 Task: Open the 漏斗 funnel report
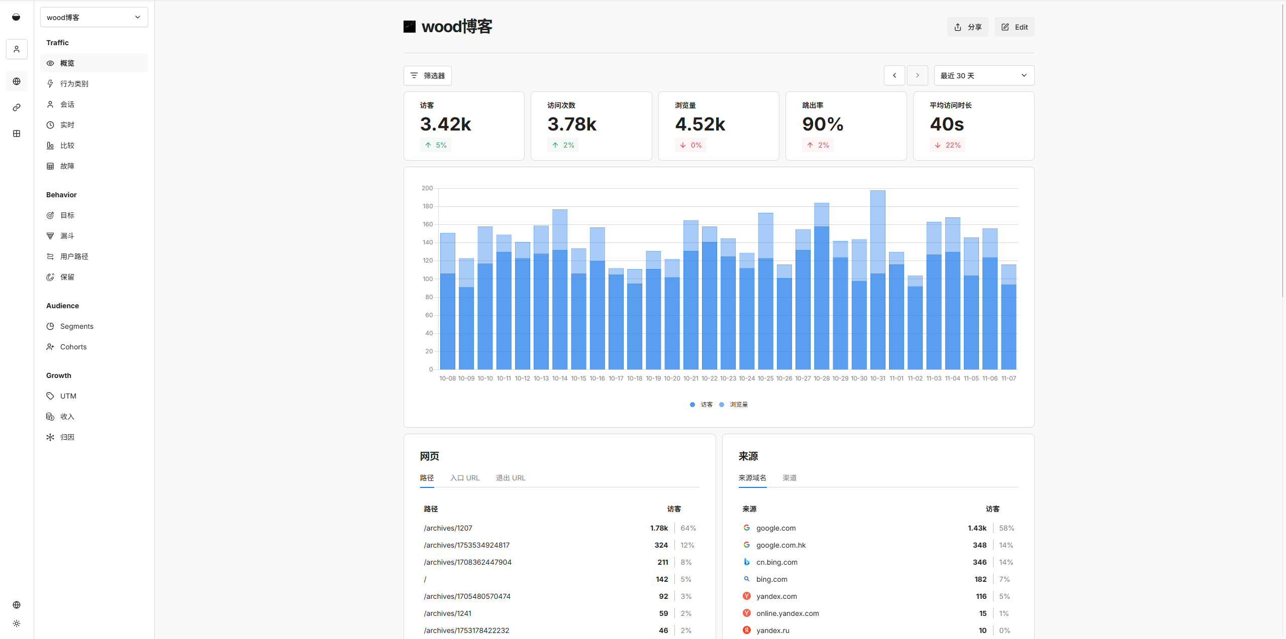point(67,236)
